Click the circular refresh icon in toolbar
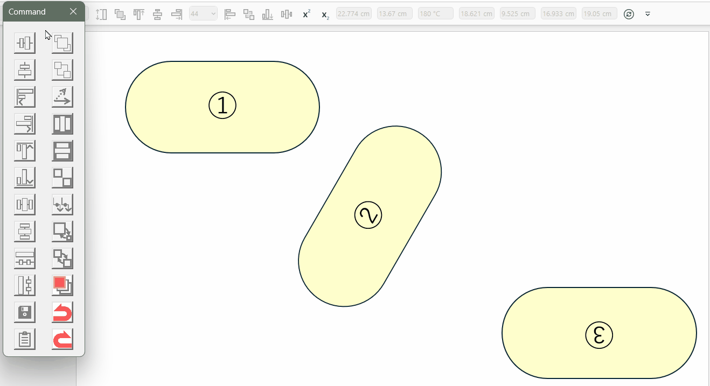 [x=629, y=14]
